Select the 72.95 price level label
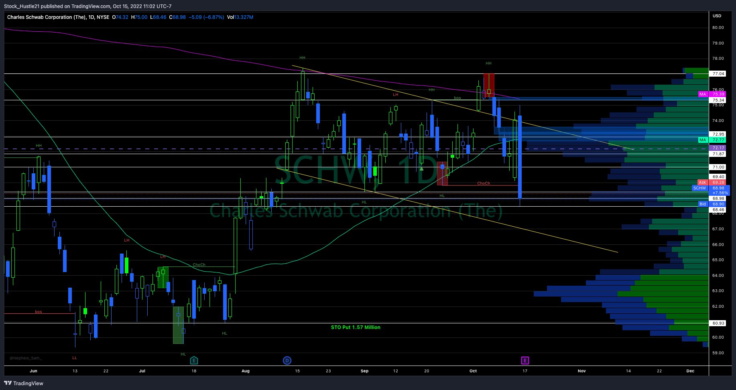This screenshot has width=736, height=390. coord(718,134)
